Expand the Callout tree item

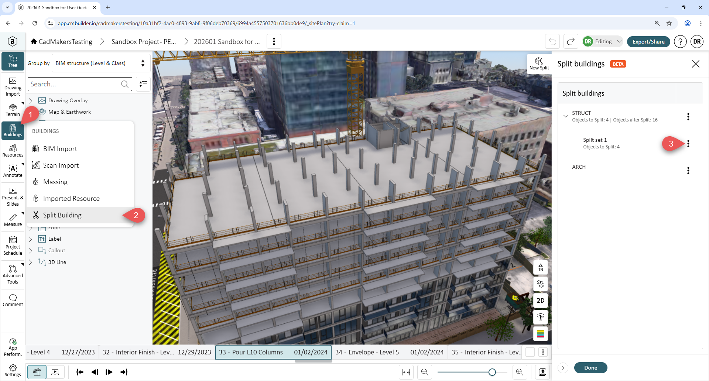tap(31, 251)
